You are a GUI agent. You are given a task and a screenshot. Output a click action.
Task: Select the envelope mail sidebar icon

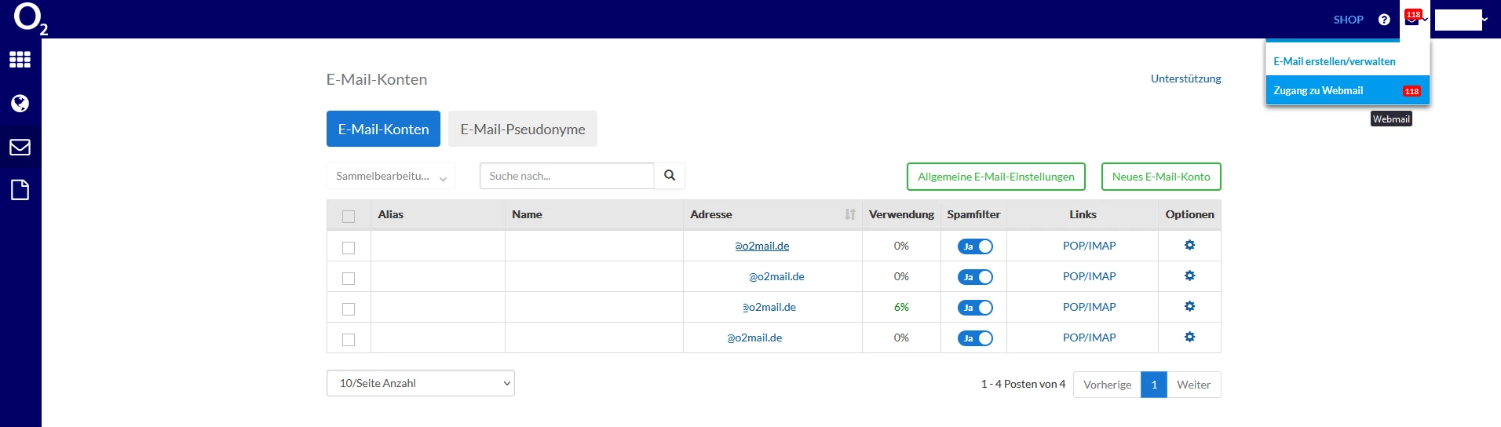[20, 147]
